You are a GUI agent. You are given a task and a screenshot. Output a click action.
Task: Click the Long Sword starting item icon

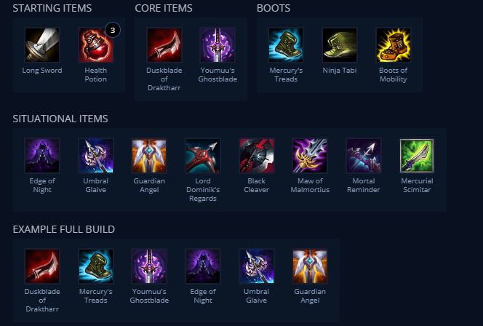[x=42, y=45]
